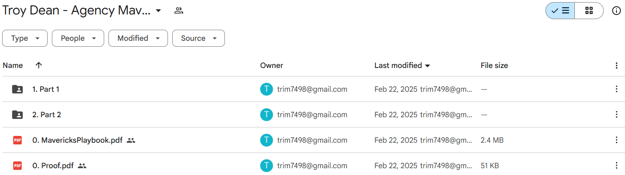The image size is (625, 175).
Task: Click the shared folder icon for 2. Part 2
Action: point(17,115)
